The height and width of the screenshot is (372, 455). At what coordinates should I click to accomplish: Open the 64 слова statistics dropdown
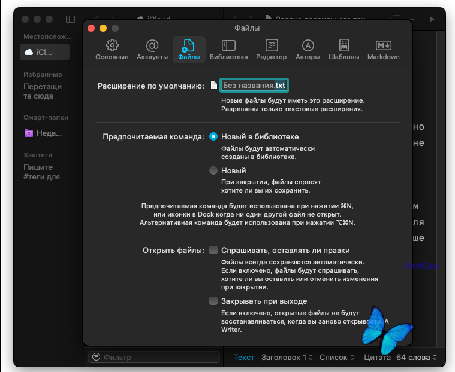(417, 358)
